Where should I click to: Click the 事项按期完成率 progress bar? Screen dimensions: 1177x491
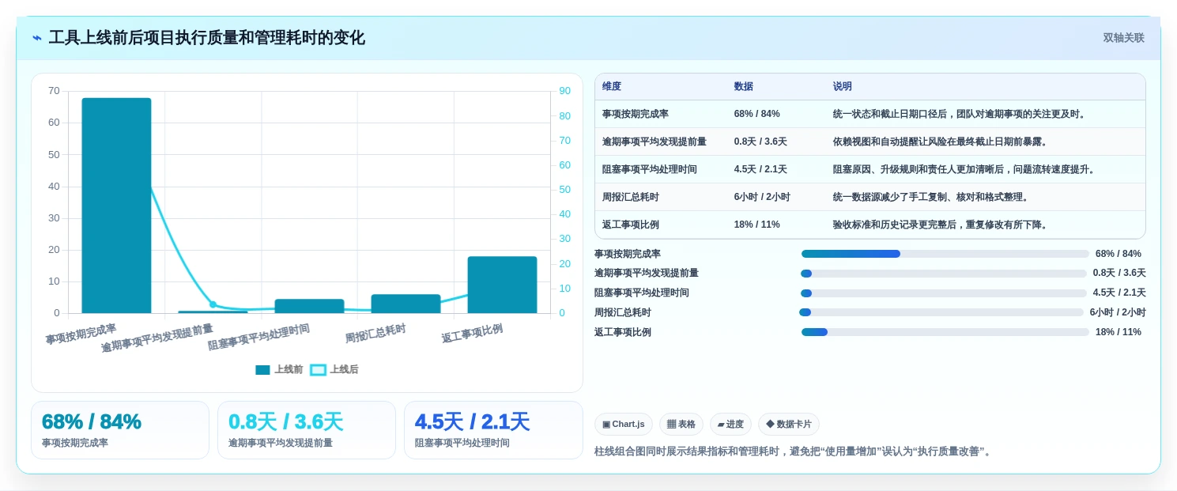[x=945, y=254]
